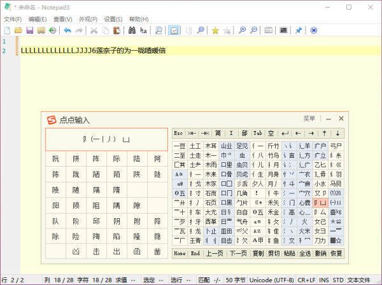Click the Zoom Out magnifier icon
The height and width of the screenshot is (285, 382).
(x=253, y=31)
